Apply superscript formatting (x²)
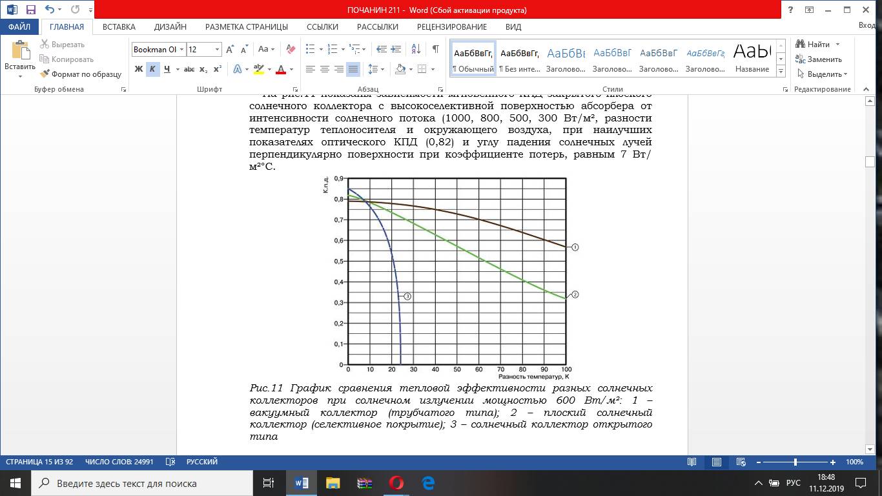Screen dimensions: 882x496 coord(218,69)
